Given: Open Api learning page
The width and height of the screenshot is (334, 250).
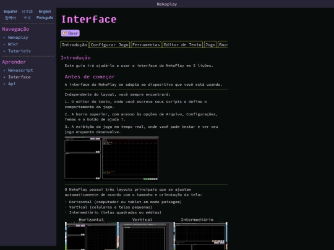Looking at the screenshot, I should pos(12,84).
